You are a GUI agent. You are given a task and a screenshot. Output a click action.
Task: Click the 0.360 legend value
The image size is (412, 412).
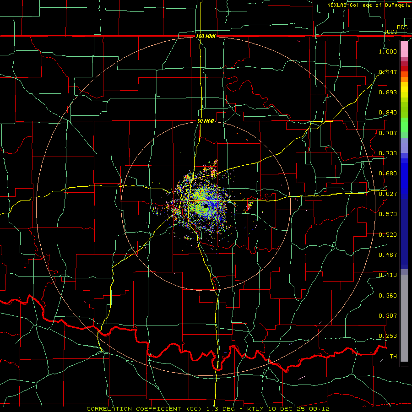coord(388,296)
